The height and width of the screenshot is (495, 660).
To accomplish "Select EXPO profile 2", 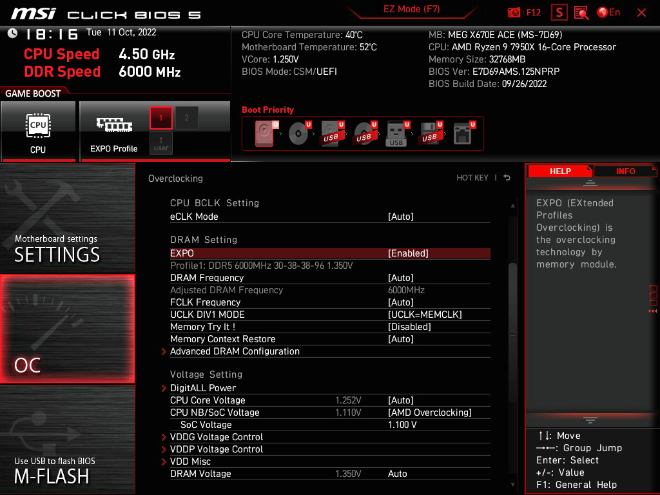I will [x=186, y=118].
